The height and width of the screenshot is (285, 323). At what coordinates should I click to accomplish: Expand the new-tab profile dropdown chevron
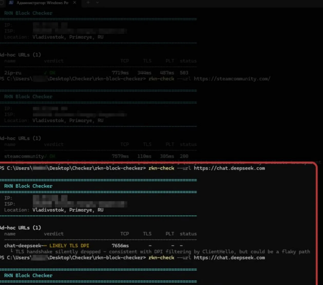[97, 3]
